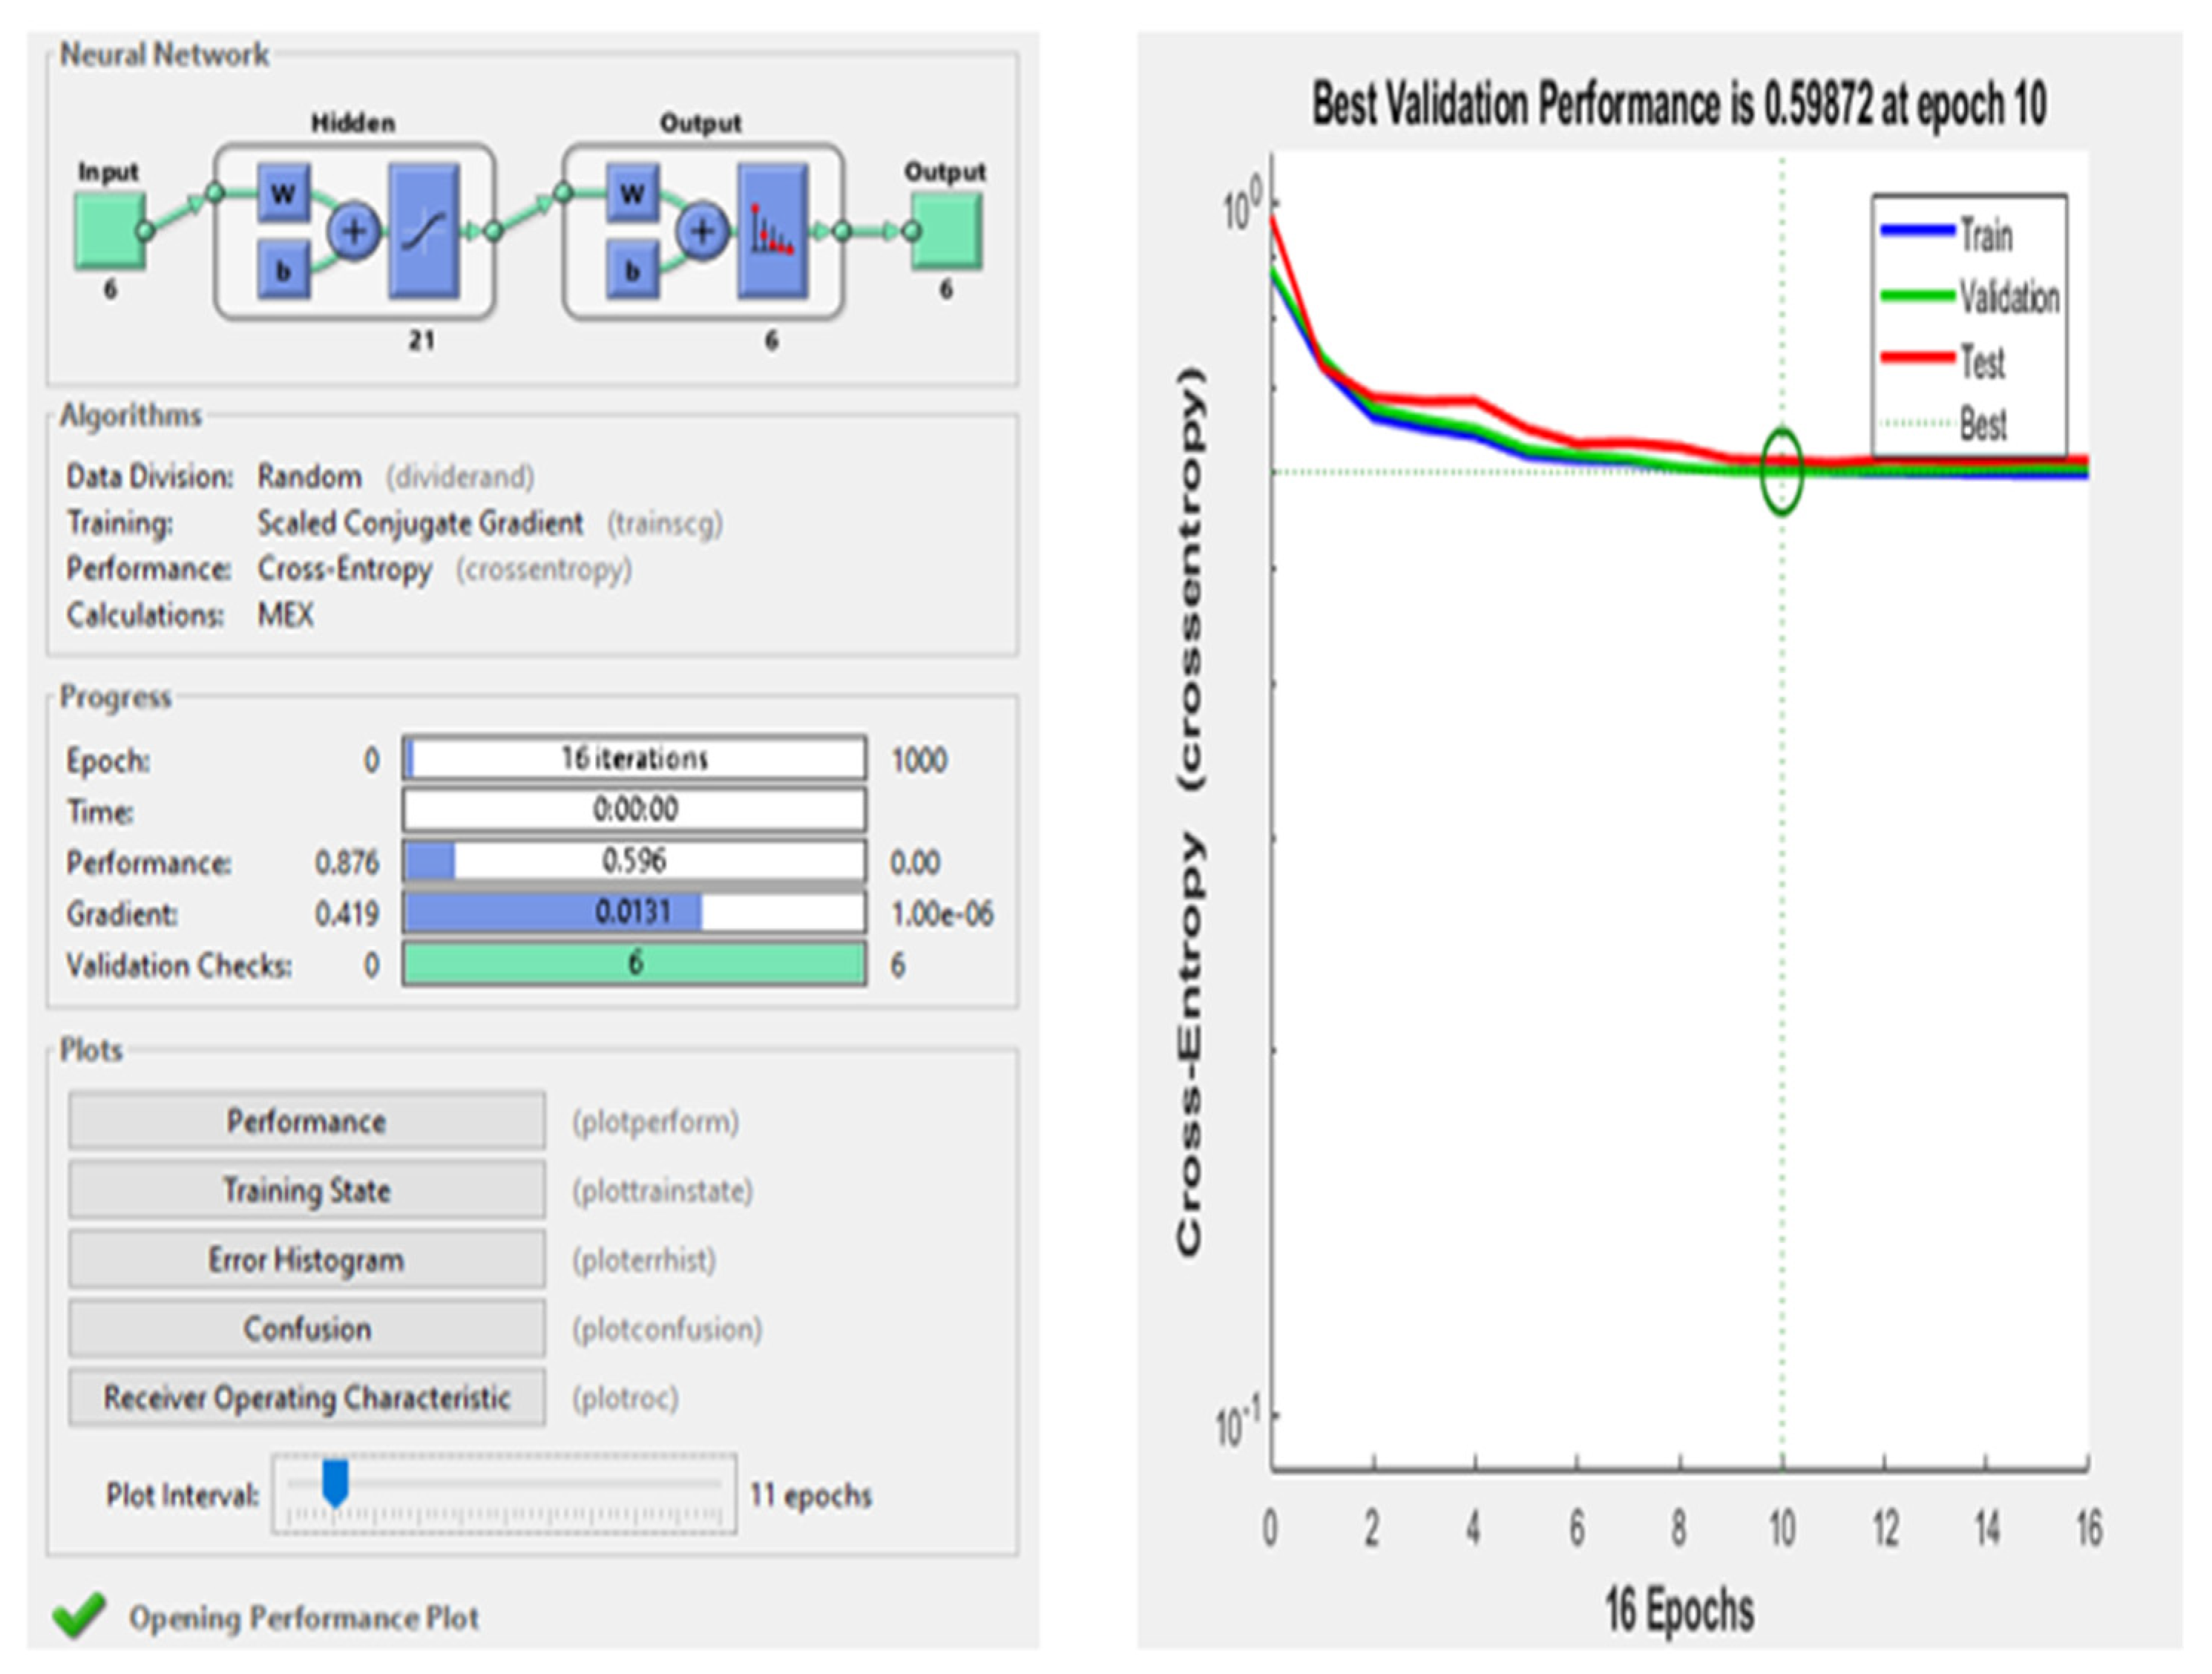
Task: Click the Output layer softmax function block
Action: click(x=772, y=231)
